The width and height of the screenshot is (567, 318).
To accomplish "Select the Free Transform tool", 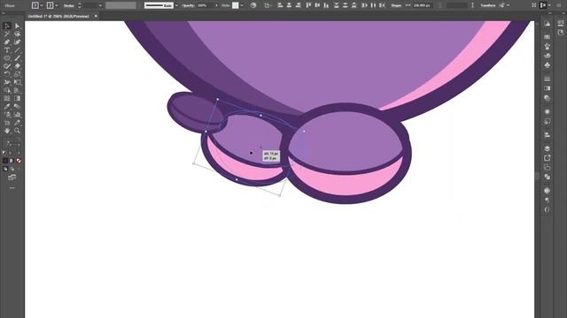I will 17,82.
